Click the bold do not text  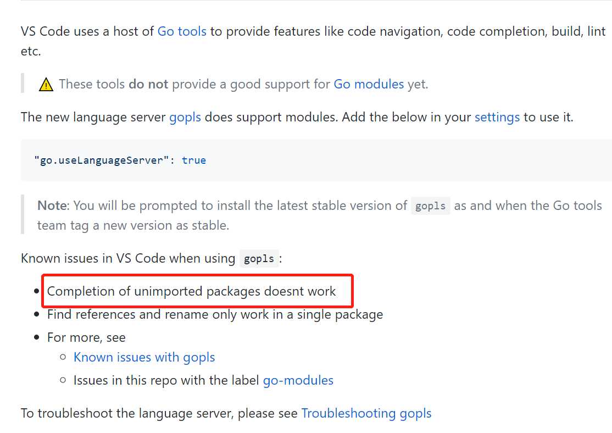pos(148,84)
